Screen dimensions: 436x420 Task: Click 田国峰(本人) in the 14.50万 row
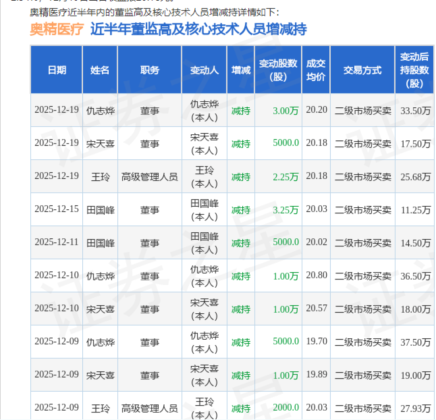(205, 243)
